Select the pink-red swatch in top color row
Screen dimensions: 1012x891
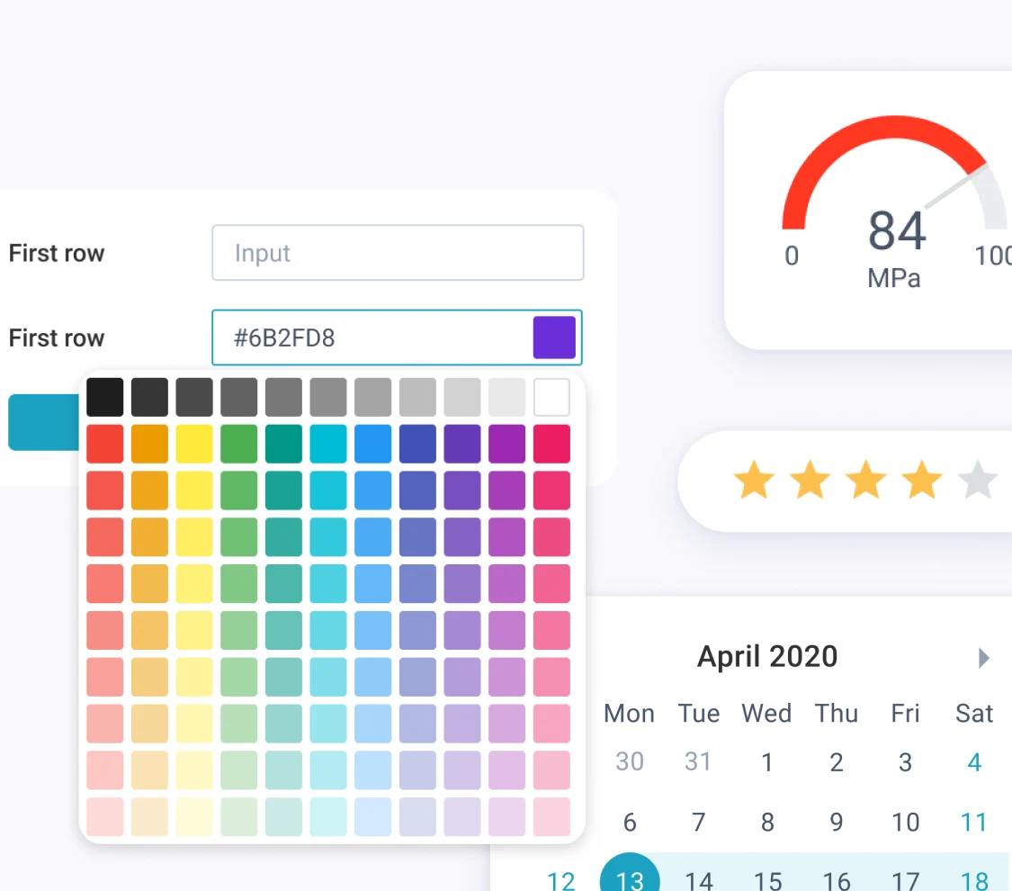[551, 444]
